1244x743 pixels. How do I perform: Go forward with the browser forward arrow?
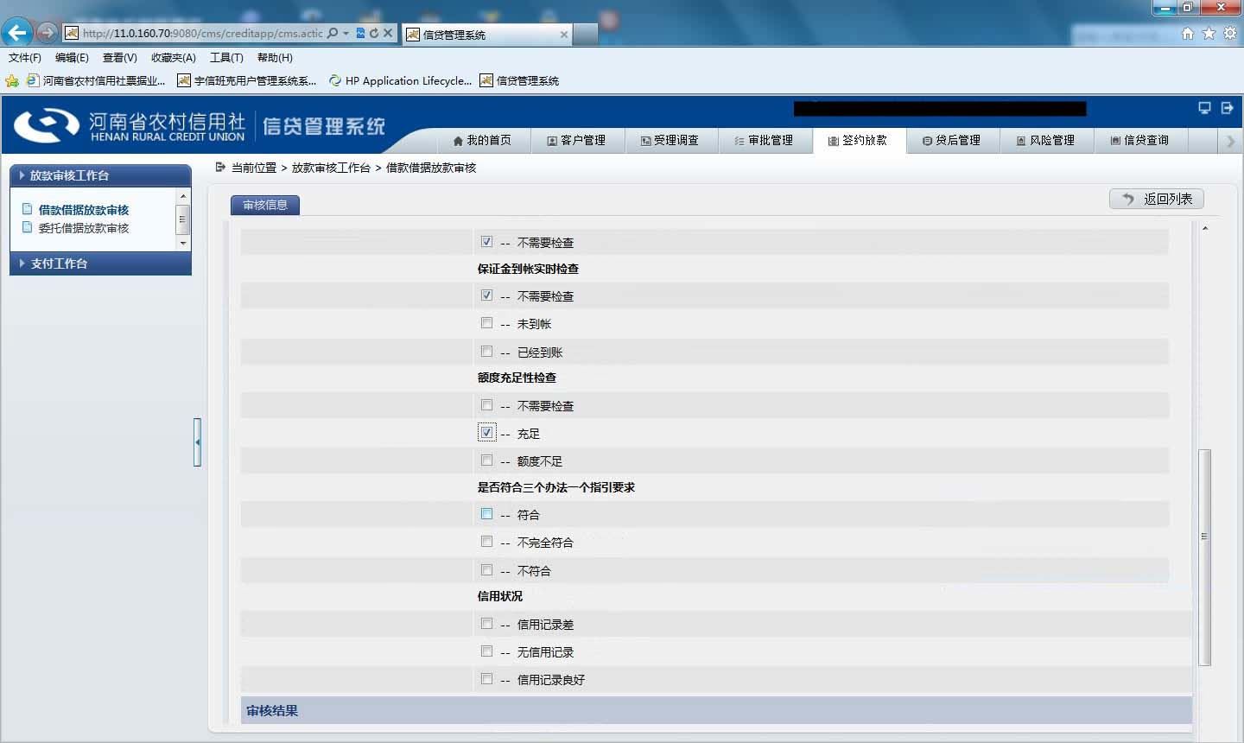coord(48,33)
